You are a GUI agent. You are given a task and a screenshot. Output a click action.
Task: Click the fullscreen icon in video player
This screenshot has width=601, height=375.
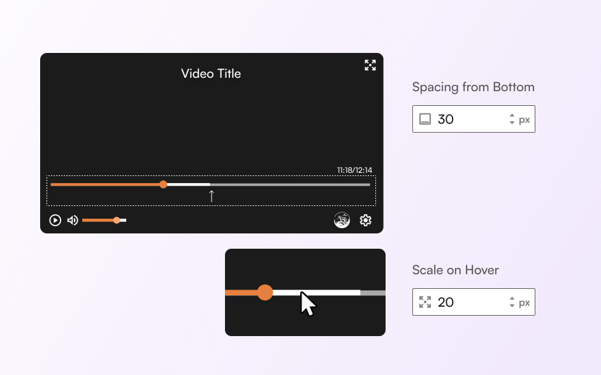(x=370, y=65)
